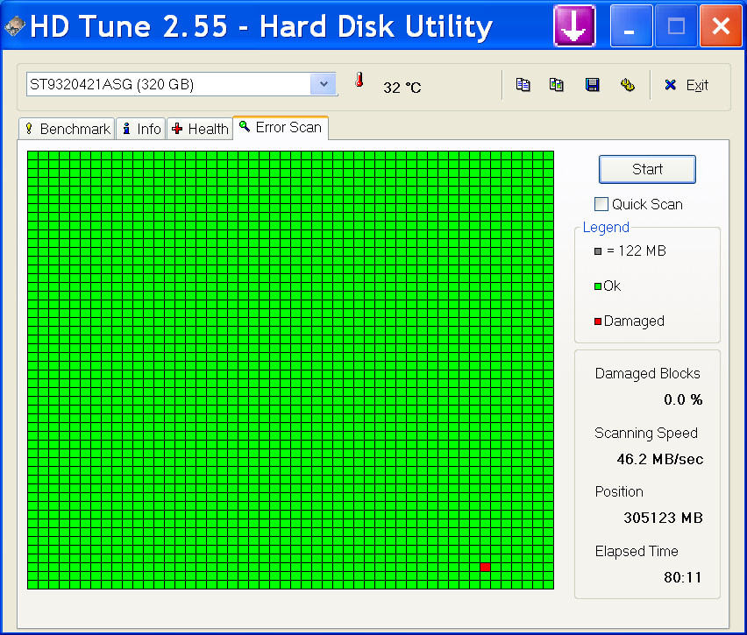Click the Position label
747x635 pixels.
pyautogui.click(x=619, y=491)
